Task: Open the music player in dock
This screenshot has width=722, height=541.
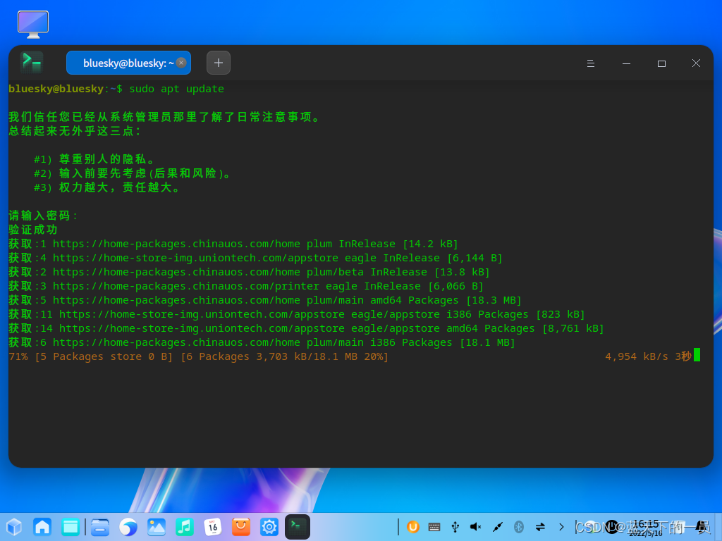Action: click(x=185, y=527)
